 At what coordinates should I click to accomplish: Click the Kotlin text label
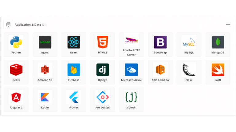click(45, 108)
